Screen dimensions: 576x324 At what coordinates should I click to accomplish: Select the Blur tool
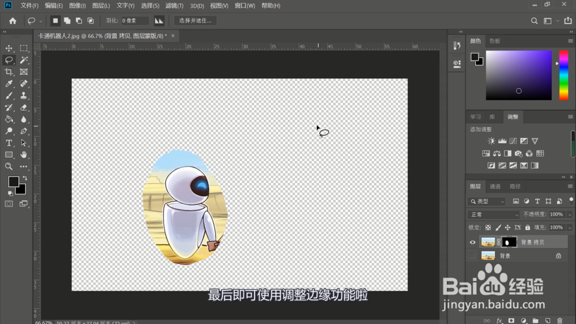(x=24, y=119)
